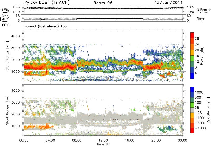Select the 4000 tick on the power panel

click(x=15, y=36)
